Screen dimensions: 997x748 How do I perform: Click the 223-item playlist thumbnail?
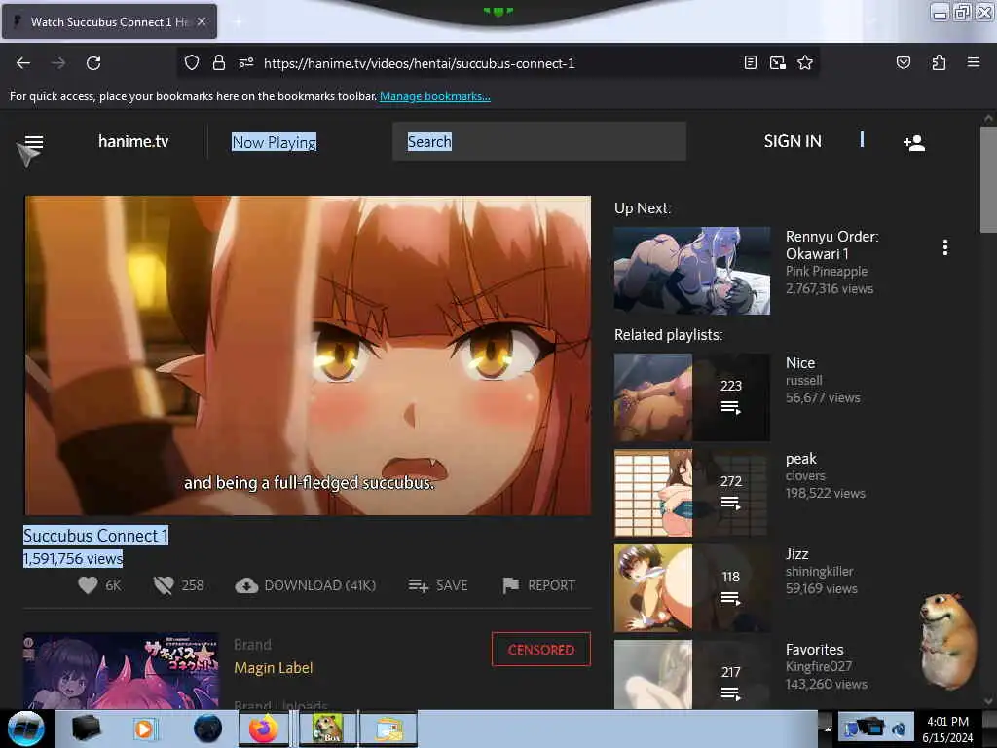pyautogui.click(x=692, y=397)
